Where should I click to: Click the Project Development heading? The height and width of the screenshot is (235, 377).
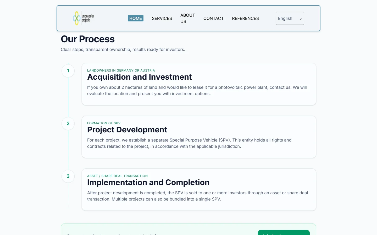pos(127,130)
